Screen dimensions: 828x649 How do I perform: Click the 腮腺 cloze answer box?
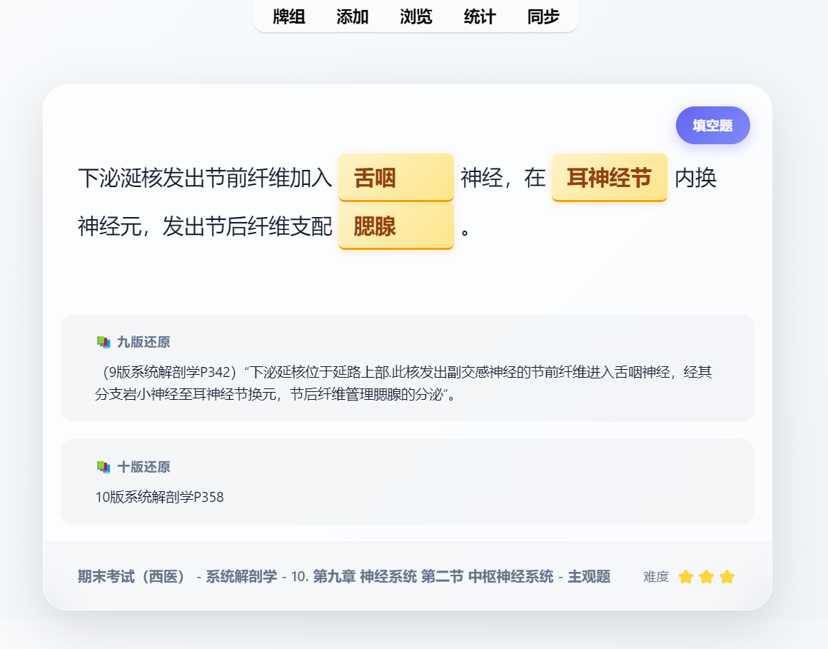click(x=396, y=226)
